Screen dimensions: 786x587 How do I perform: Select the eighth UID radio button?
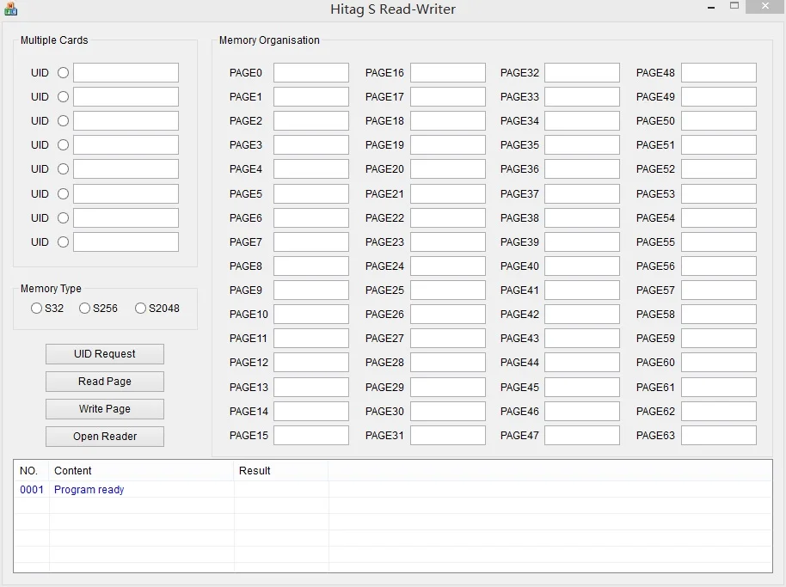point(63,242)
